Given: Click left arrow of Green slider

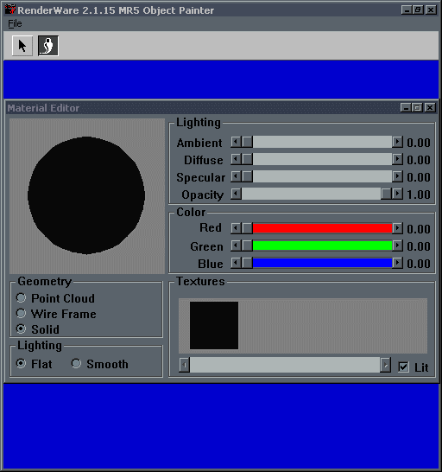Looking at the screenshot, I should click(x=236, y=246).
